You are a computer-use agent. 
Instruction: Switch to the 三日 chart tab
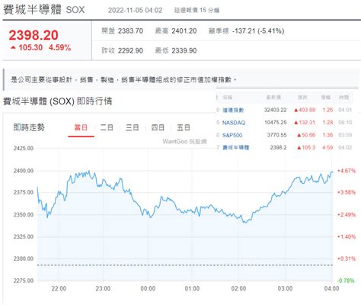point(133,127)
